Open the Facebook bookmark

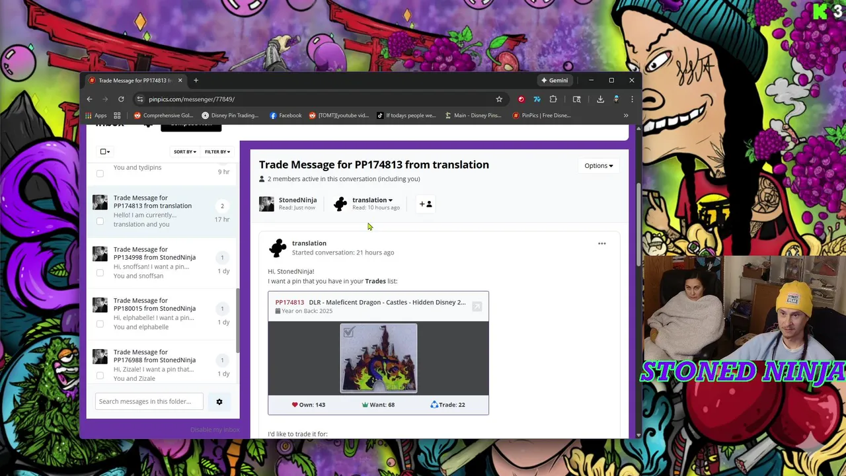[x=286, y=115]
